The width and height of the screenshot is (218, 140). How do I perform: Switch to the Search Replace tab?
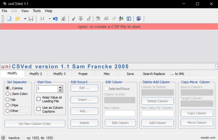pyautogui.click(x=154, y=74)
